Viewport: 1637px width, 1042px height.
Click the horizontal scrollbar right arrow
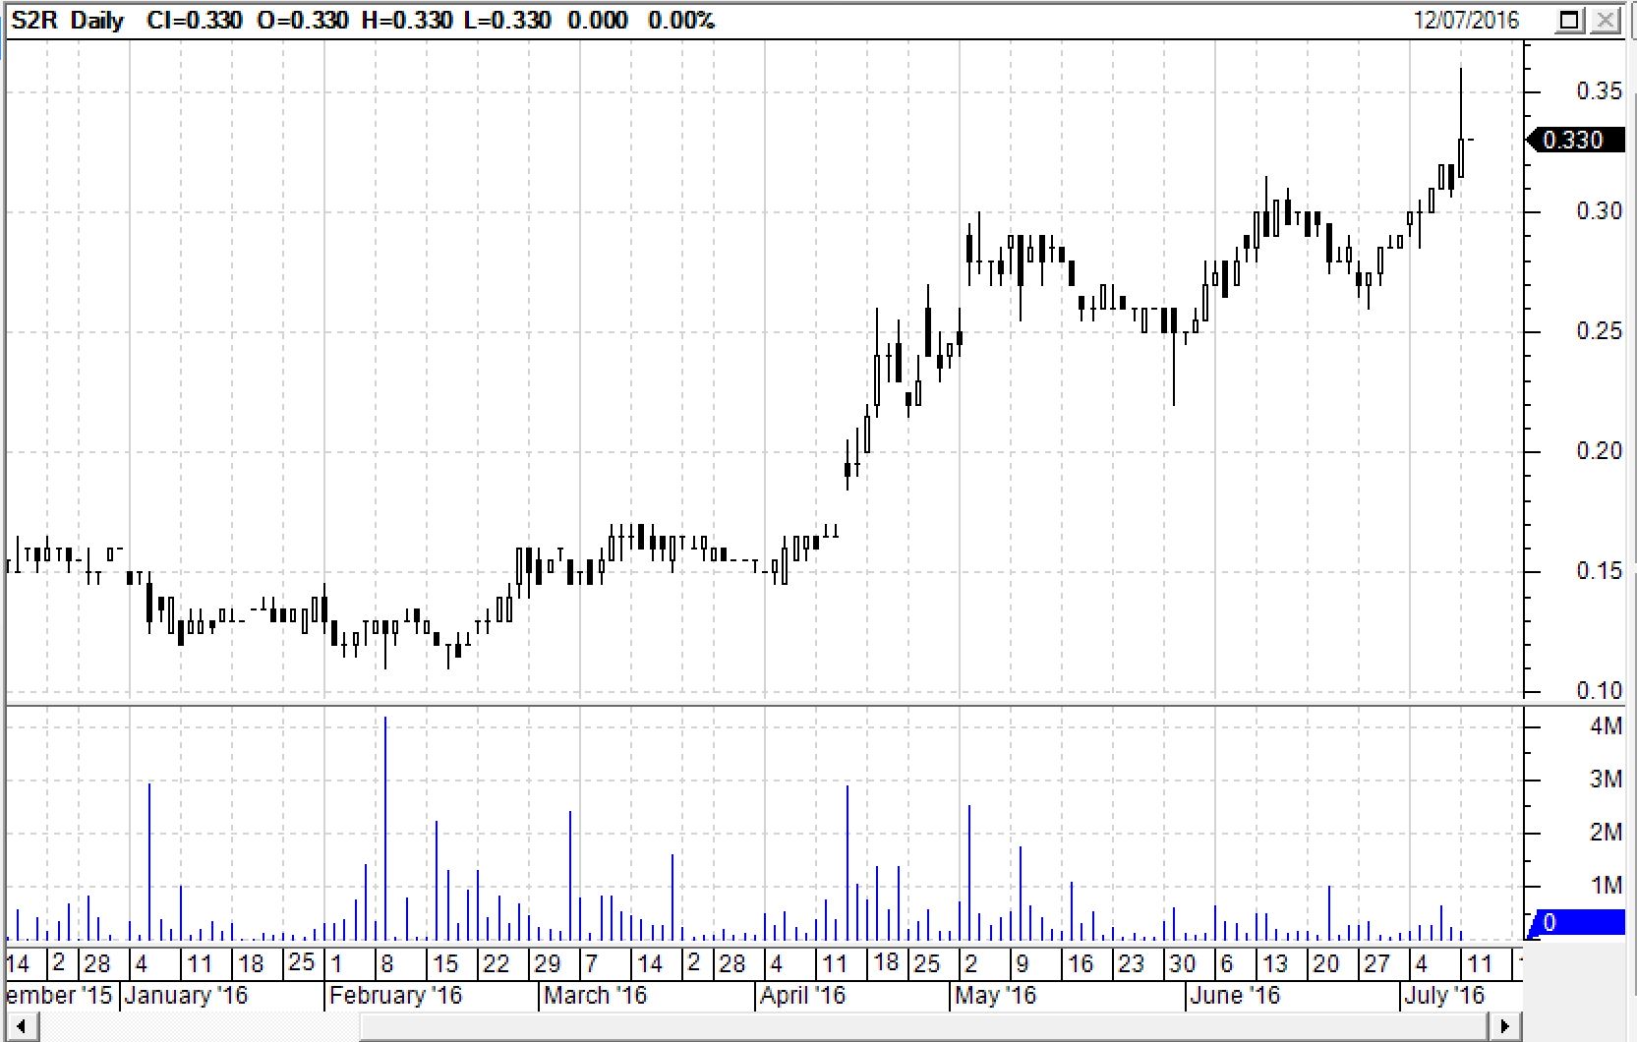pyautogui.click(x=1505, y=1028)
